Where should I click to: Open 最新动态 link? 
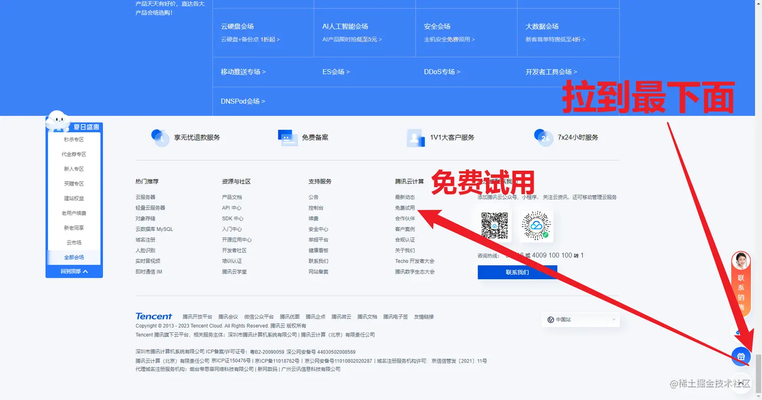point(405,197)
